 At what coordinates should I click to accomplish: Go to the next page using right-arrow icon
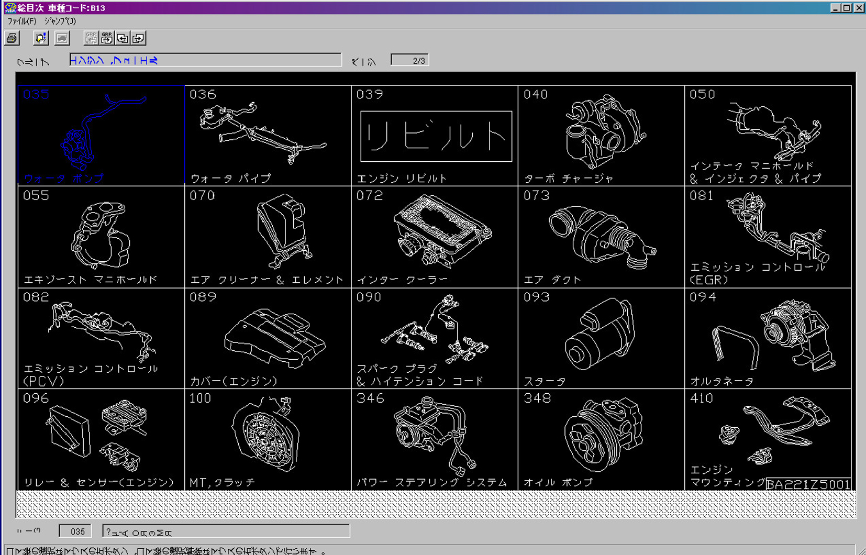(x=138, y=38)
